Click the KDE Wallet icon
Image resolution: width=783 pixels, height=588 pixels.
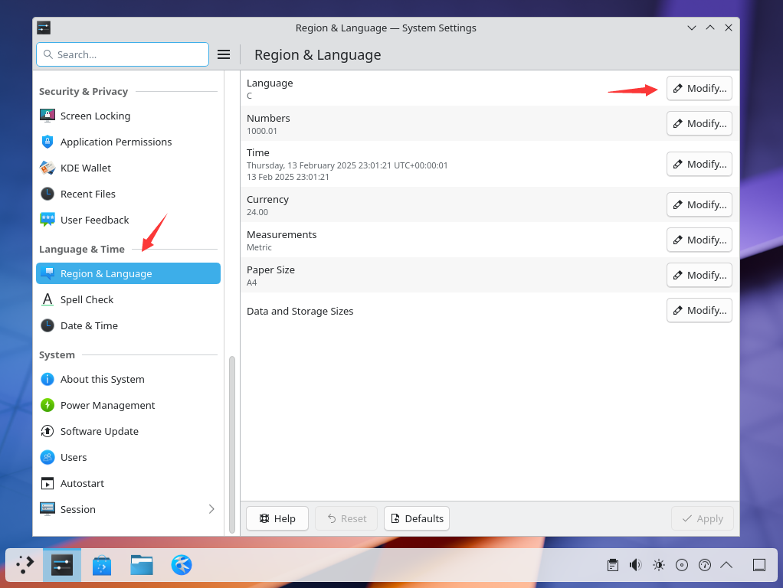(x=48, y=168)
